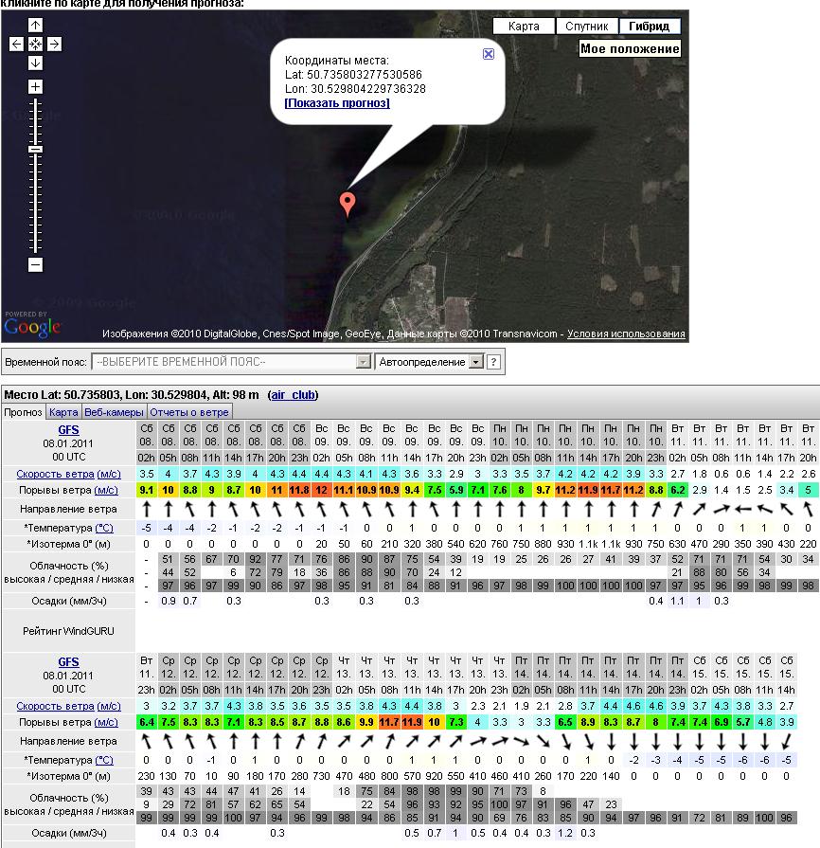Pan the map left with arrow
This screenshot has height=848, width=820.
[x=17, y=44]
